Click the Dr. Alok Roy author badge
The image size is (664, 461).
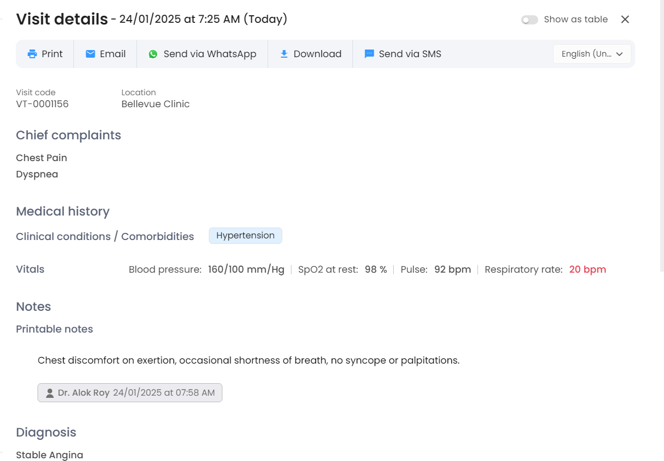pyautogui.click(x=129, y=393)
